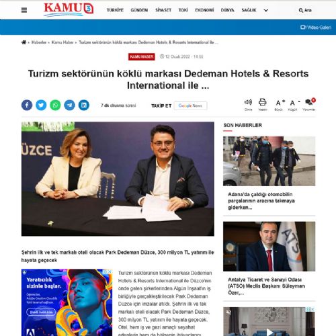Share article on LinkedIn

(84, 105)
